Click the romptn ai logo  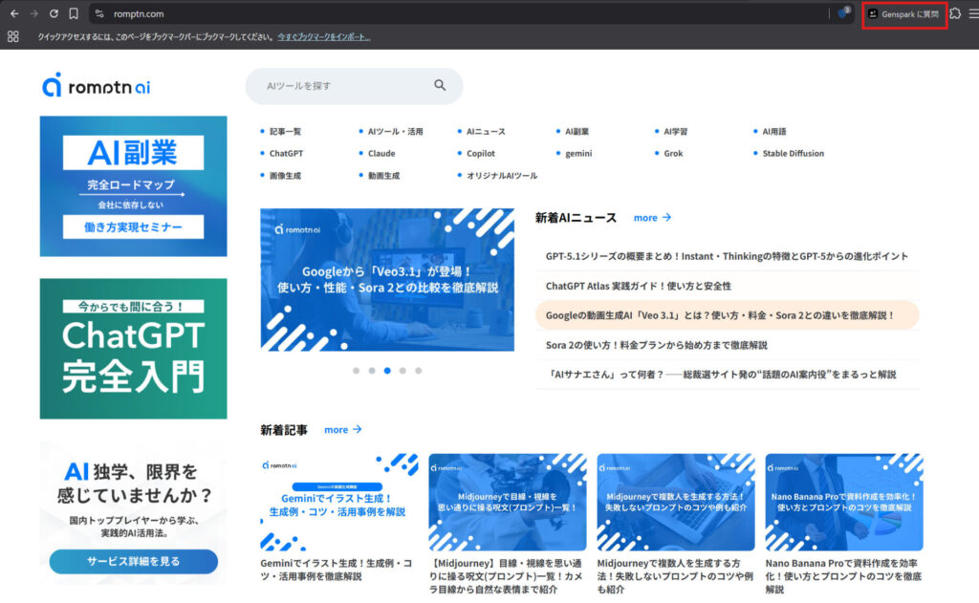coord(97,86)
